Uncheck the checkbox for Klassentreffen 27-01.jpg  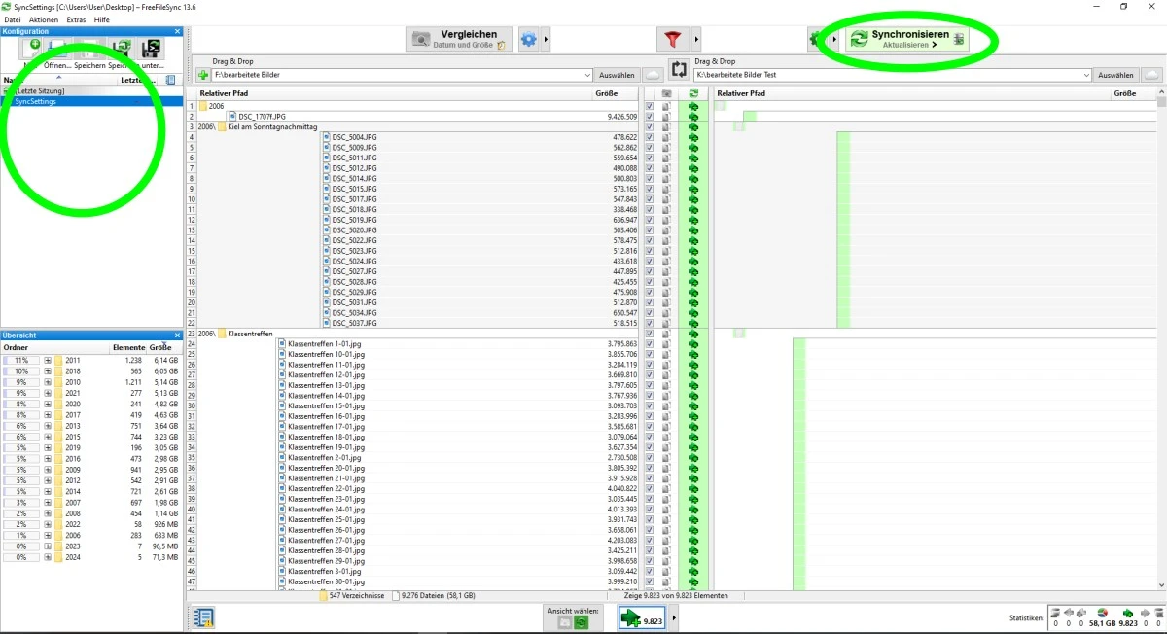pyautogui.click(x=650, y=540)
